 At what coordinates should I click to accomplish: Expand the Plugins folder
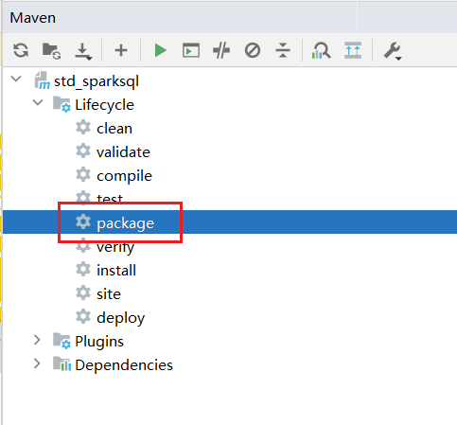37,340
